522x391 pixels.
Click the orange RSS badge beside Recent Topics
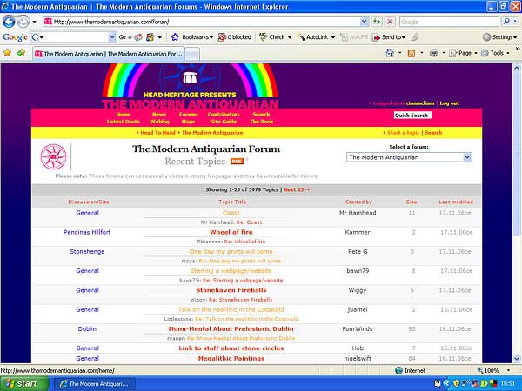[237, 162]
